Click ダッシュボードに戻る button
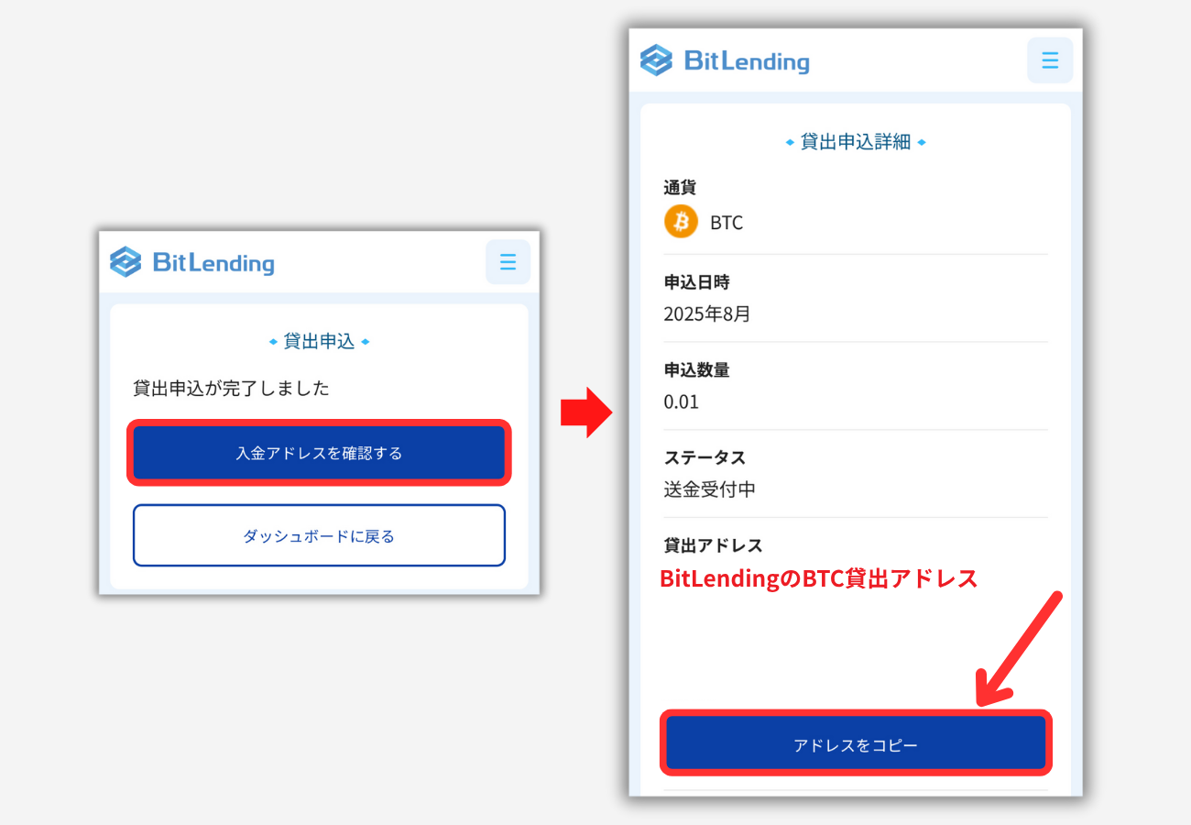The image size is (1191, 825). 319,535
